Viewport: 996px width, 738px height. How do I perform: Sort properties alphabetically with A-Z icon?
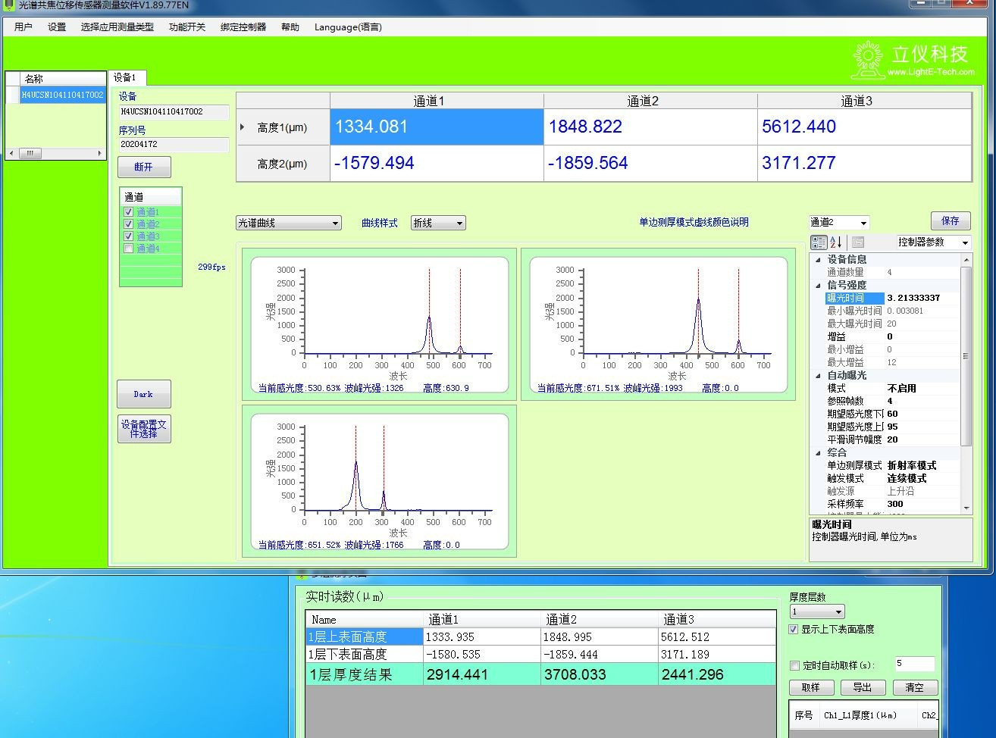click(836, 242)
